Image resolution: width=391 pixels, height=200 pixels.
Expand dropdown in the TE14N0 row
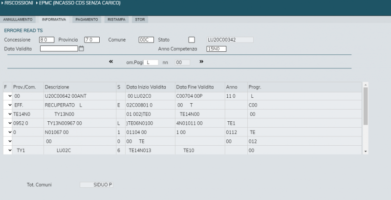10,114
